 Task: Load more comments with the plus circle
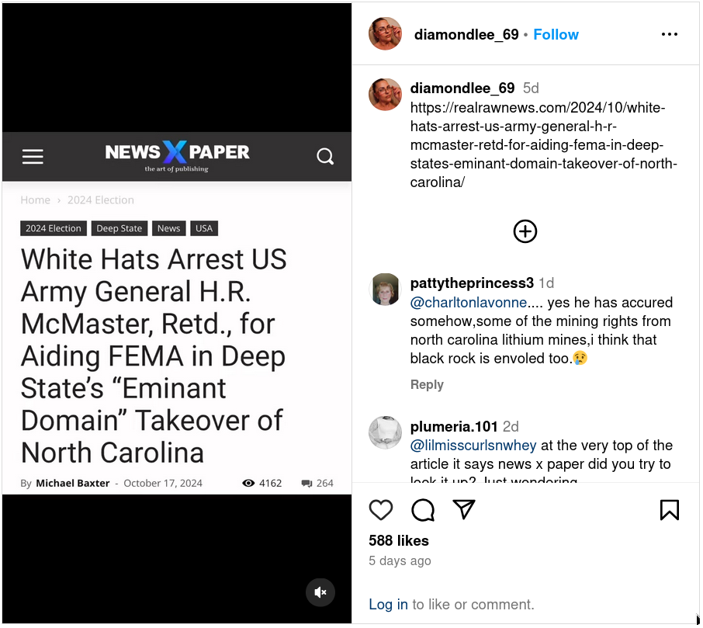coord(525,231)
